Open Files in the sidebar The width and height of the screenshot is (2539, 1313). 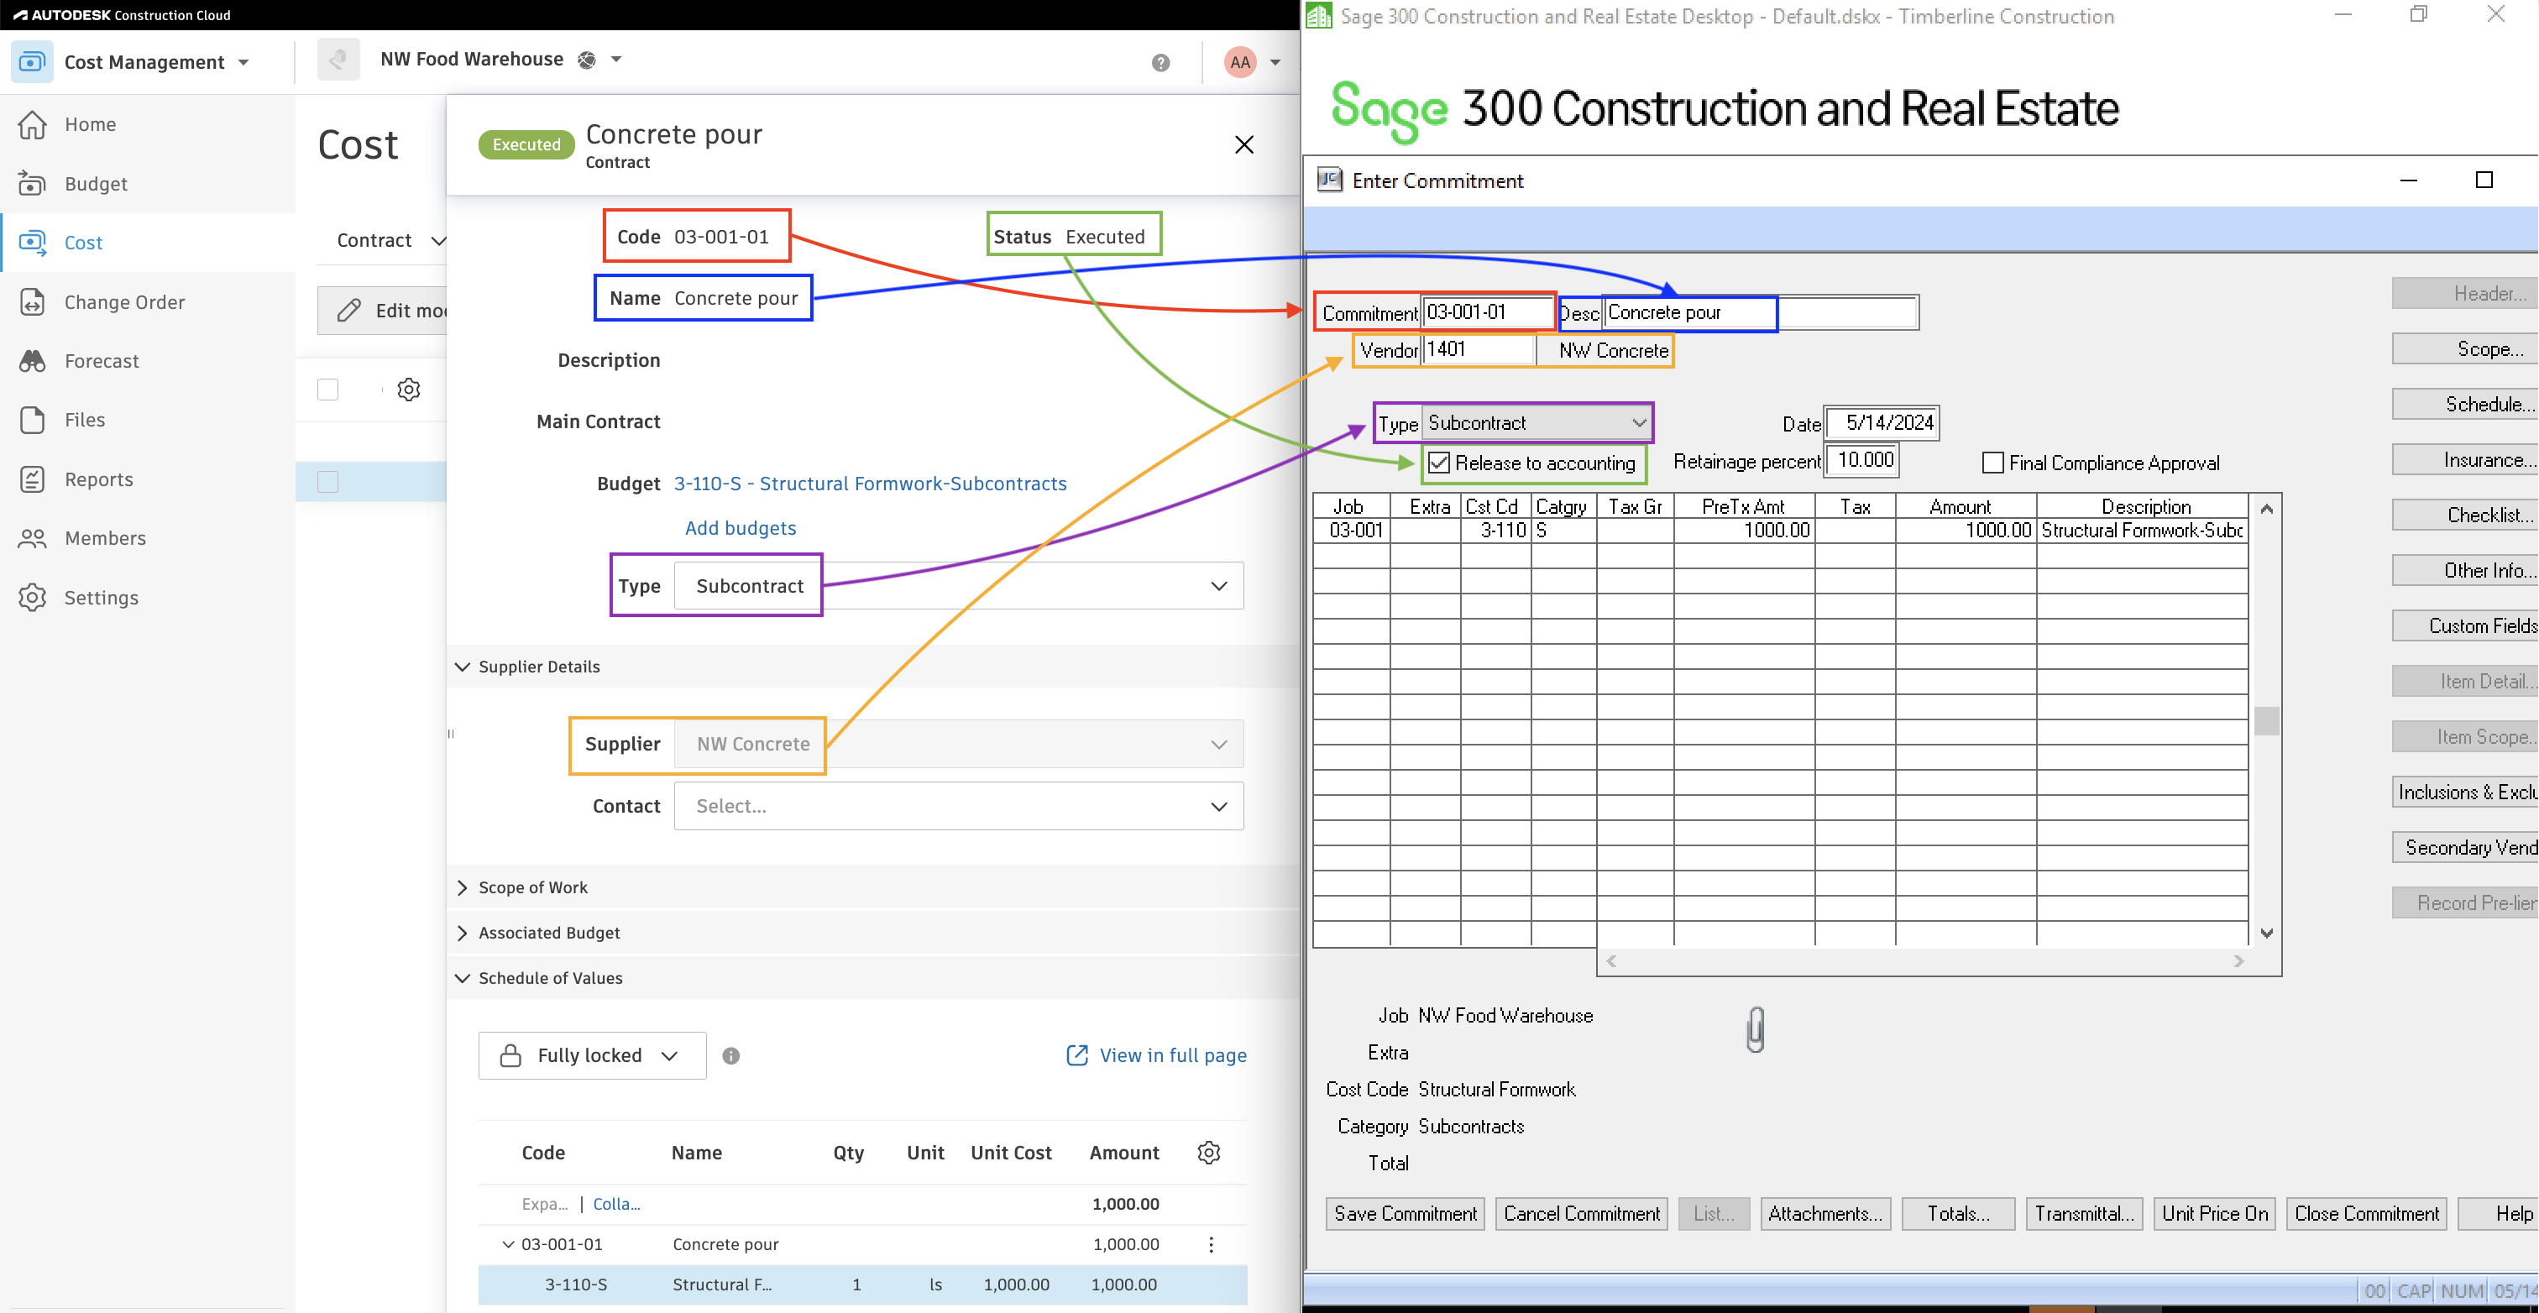[x=85, y=420]
